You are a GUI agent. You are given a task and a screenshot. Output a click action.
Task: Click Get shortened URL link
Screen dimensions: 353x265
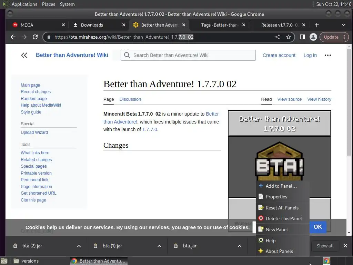(39, 193)
